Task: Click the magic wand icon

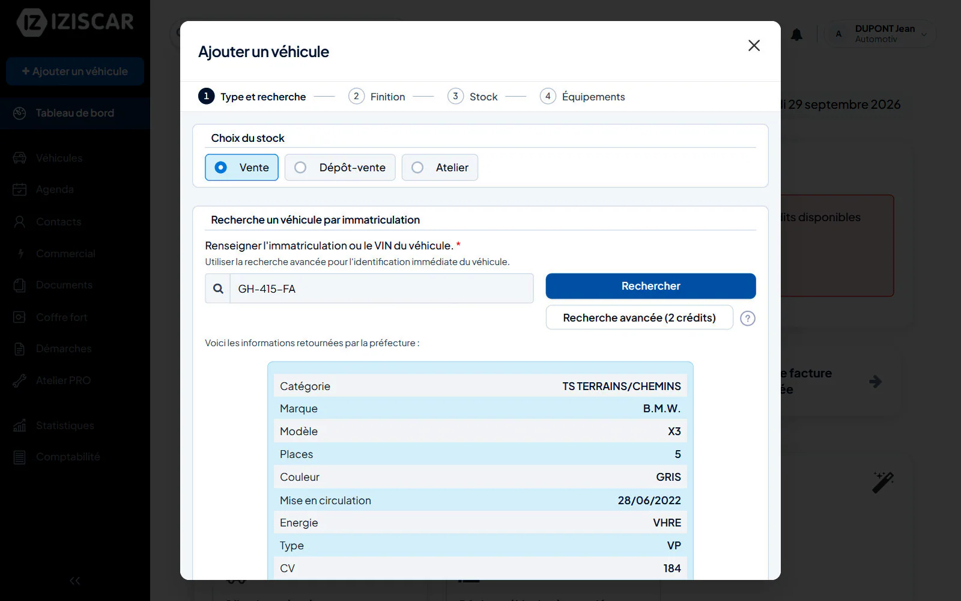Action: pyautogui.click(x=883, y=482)
